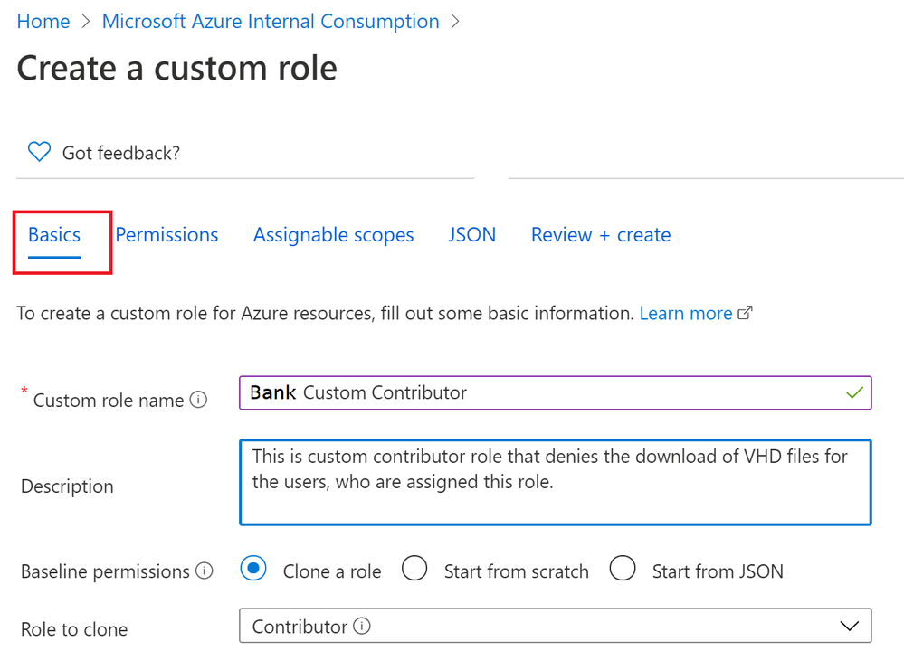Image resolution: width=904 pixels, height=651 pixels.
Task: Switch to the Basics tab
Action: [54, 235]
